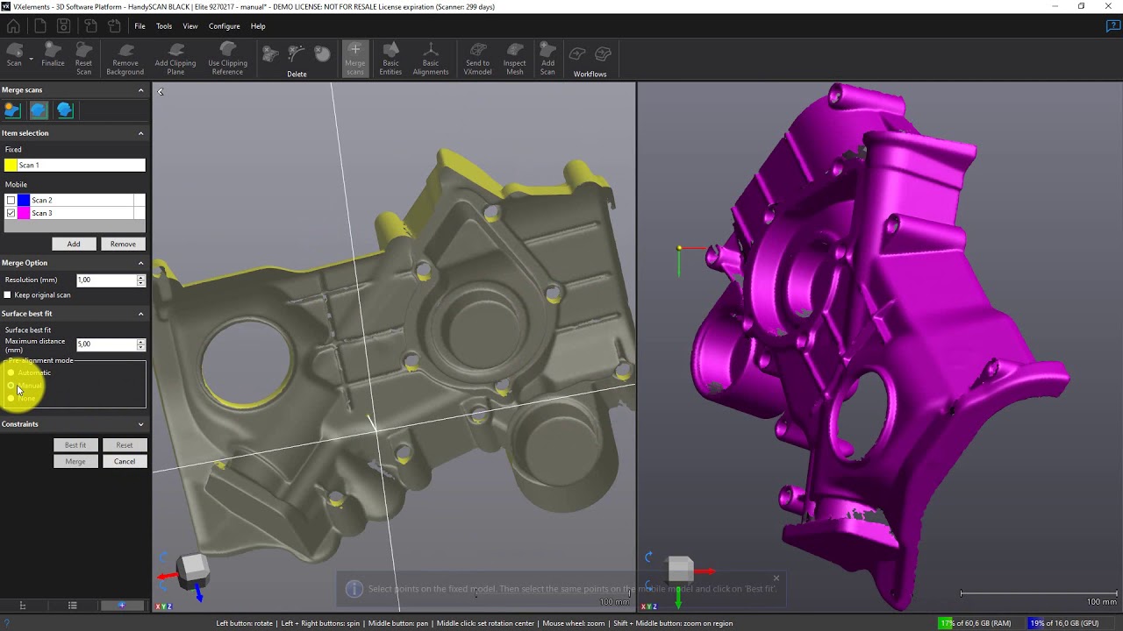Click the Add Scan toolbar icon
Viewport: 1123px width, 631px height.
pos(547,56)
